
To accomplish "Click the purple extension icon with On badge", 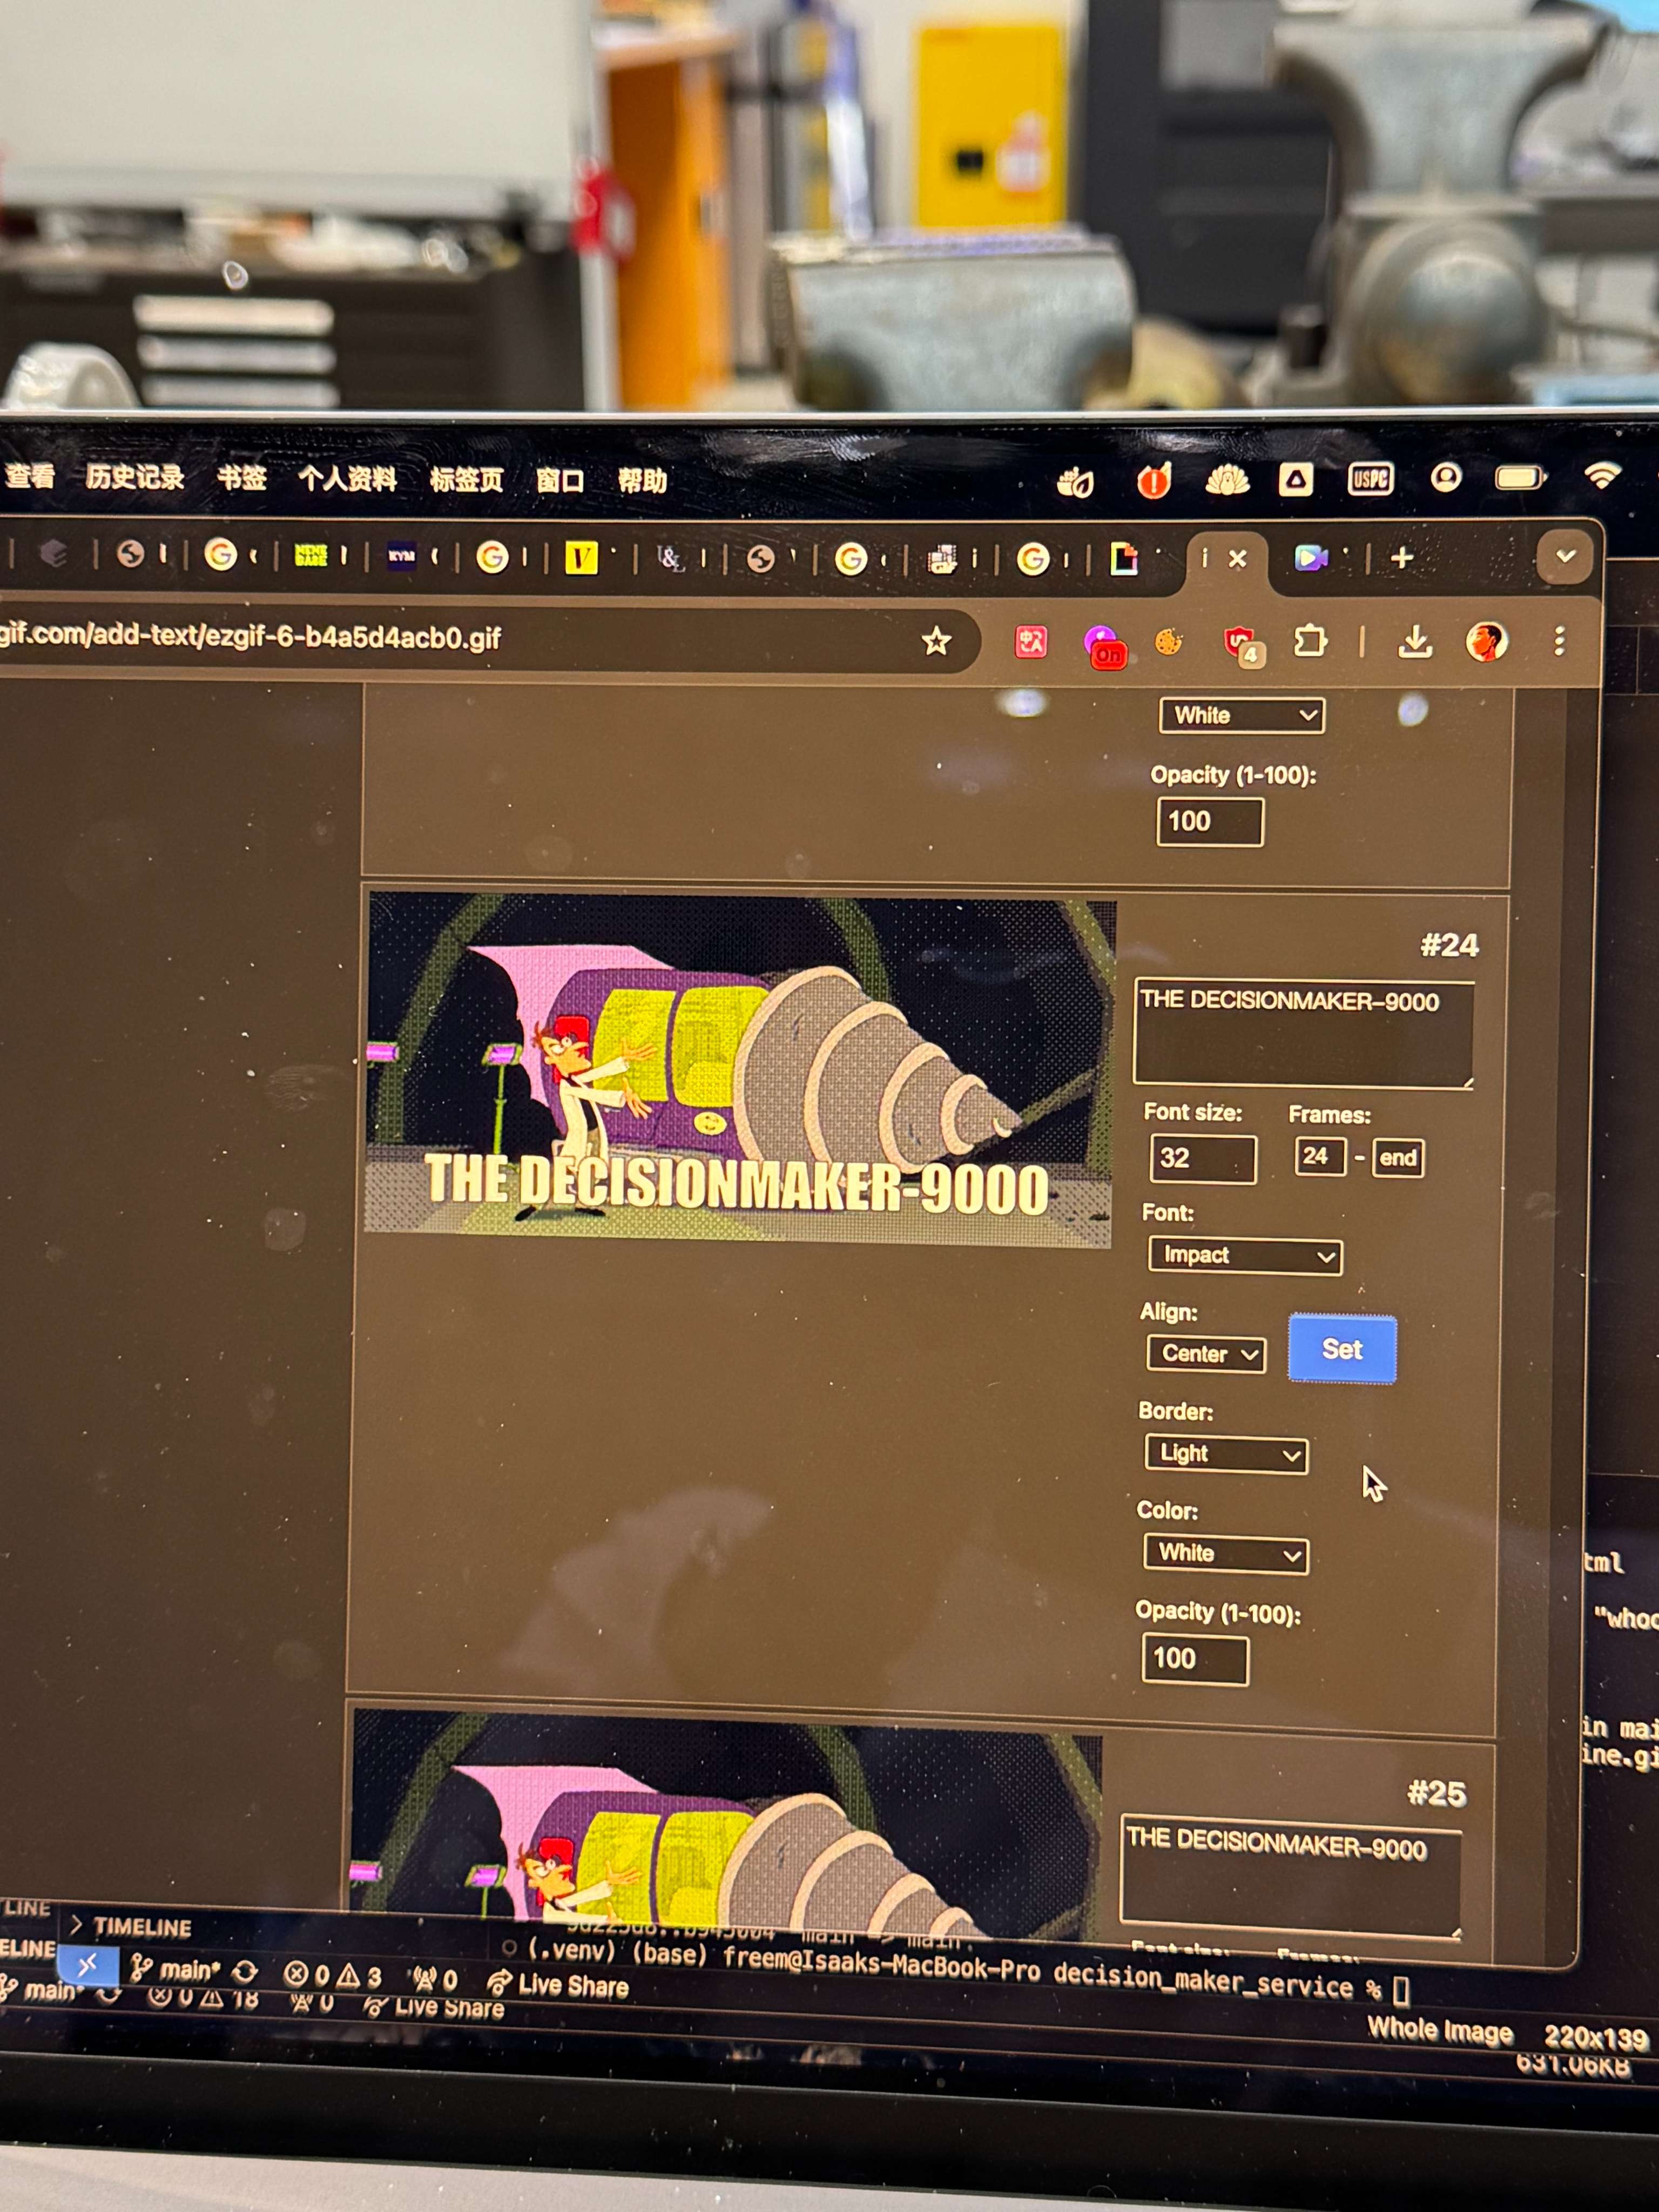I will pyautogui.click(x=1104, y=646).
